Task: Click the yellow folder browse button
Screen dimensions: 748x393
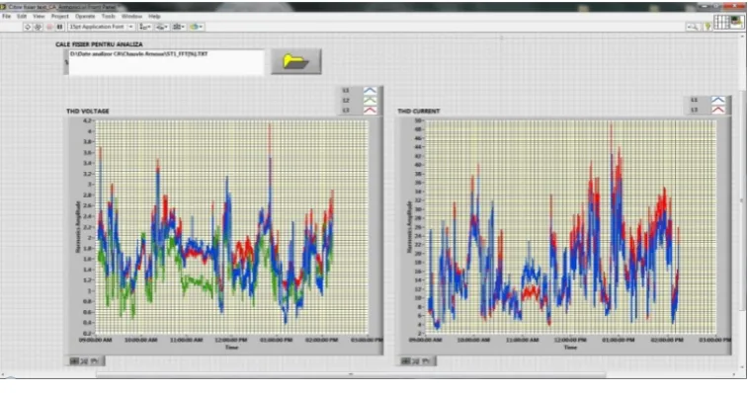Action: coord(296,61)
